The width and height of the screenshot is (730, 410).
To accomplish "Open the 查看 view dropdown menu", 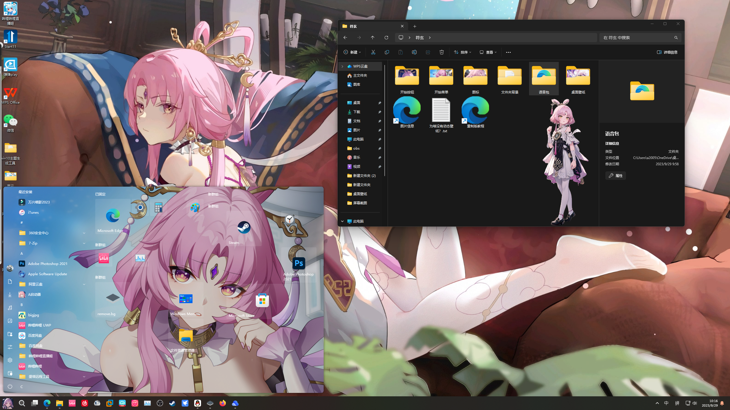I will pyautogui.click(x=488, y=52).
